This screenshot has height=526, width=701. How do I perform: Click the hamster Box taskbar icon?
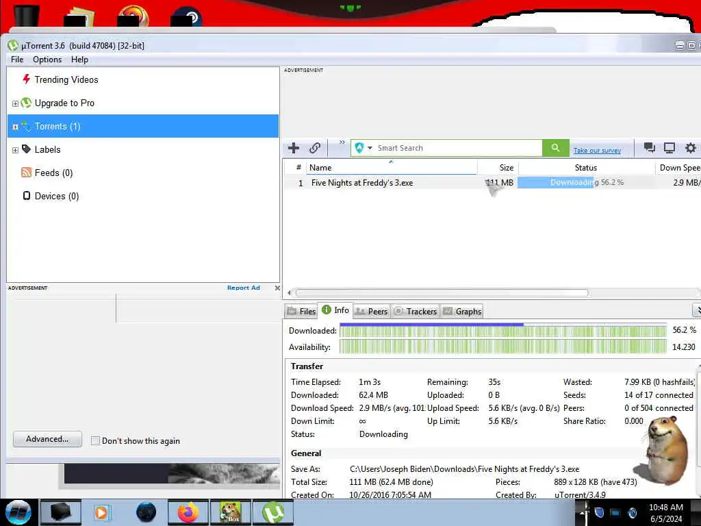231,512
